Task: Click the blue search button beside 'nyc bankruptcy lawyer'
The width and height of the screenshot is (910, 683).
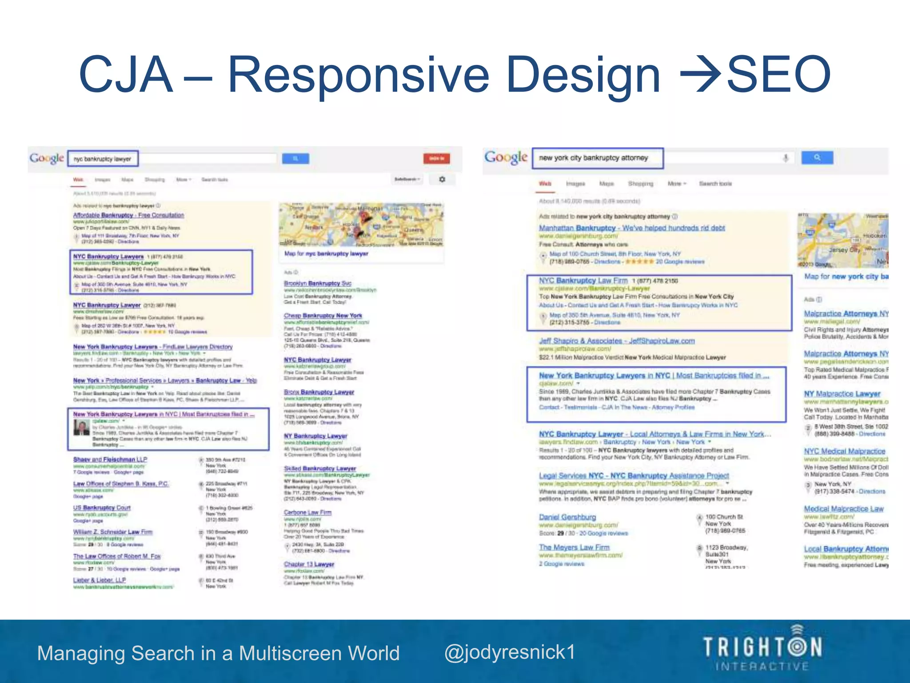Action: click(295, 158)
